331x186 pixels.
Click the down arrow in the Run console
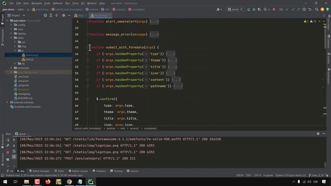point(14,146)
